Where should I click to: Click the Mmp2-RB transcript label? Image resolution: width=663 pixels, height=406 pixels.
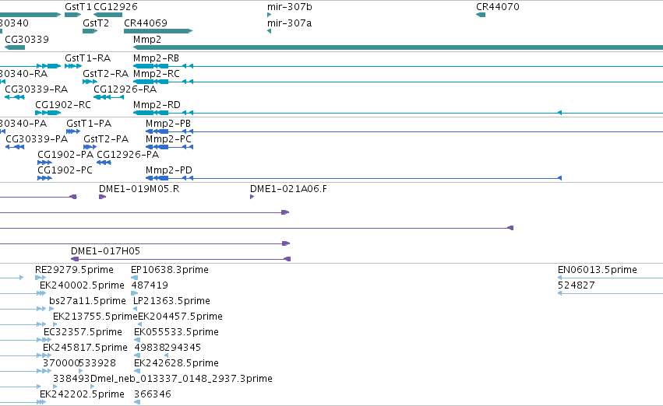click(156, 58)
